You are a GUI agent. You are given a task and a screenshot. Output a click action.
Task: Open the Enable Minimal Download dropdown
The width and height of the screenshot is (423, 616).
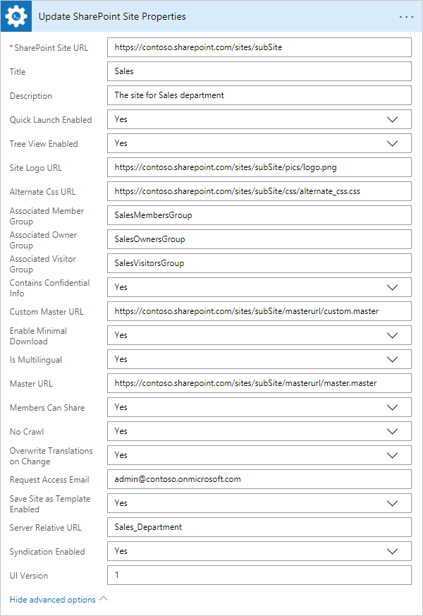pos(259,334)
